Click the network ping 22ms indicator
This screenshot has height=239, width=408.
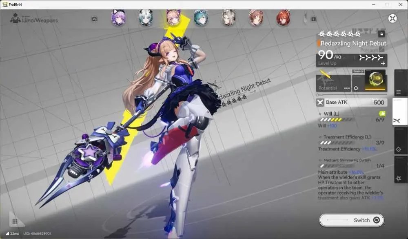pyautogui.click(x=13, y=234)
